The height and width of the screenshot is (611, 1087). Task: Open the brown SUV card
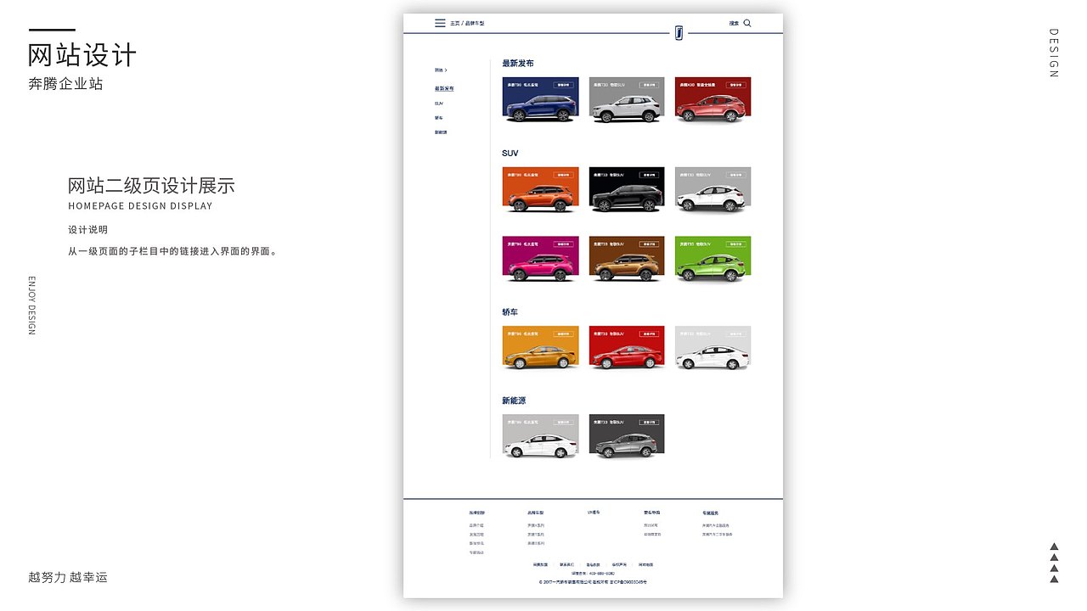[x=627, y=260]
